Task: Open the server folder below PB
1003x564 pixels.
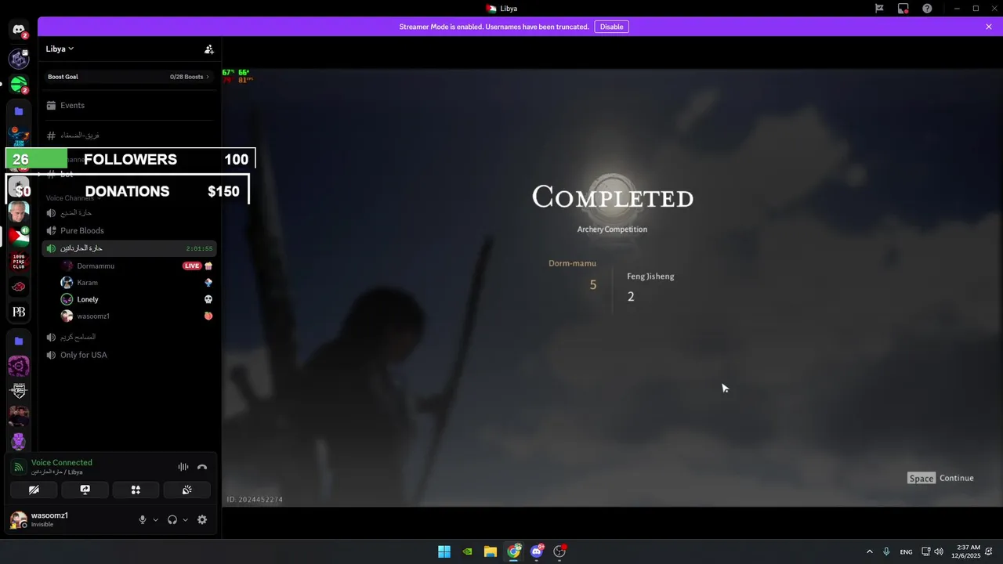Action: point(19,341)
